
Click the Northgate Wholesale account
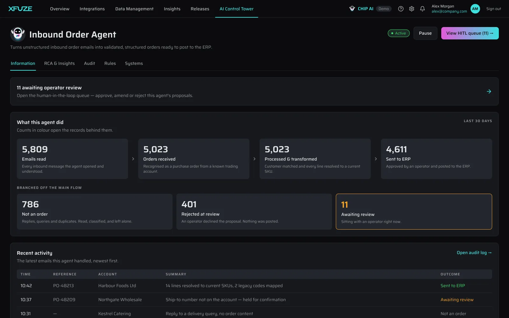[x=120, y=300]
